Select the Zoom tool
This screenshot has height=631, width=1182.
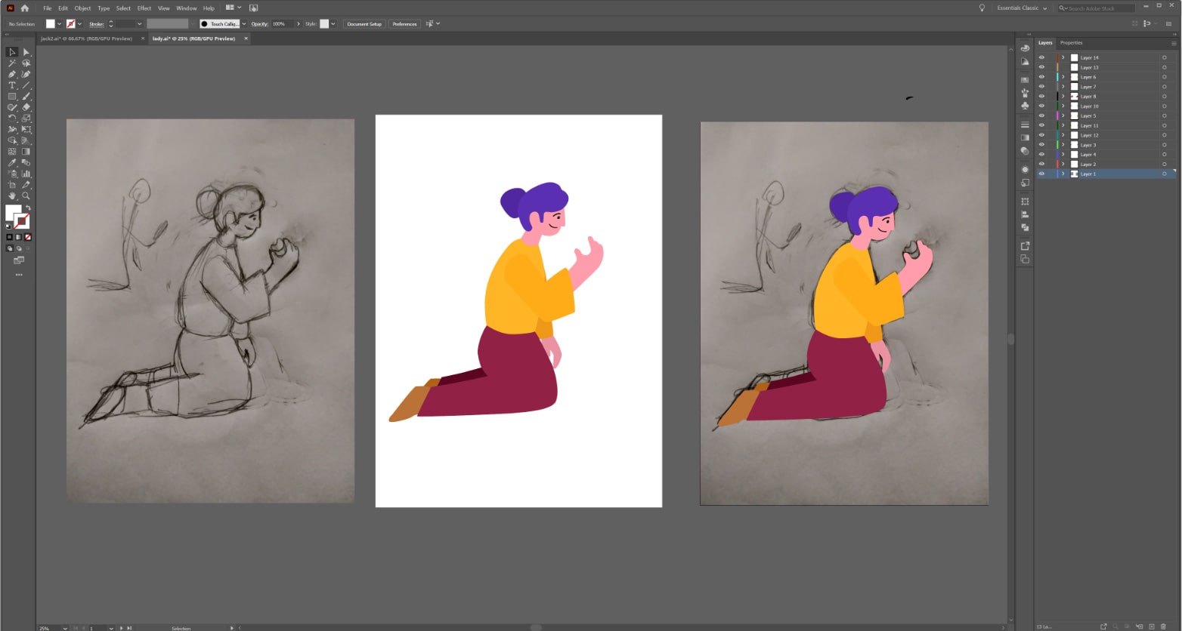click(26, 195)
